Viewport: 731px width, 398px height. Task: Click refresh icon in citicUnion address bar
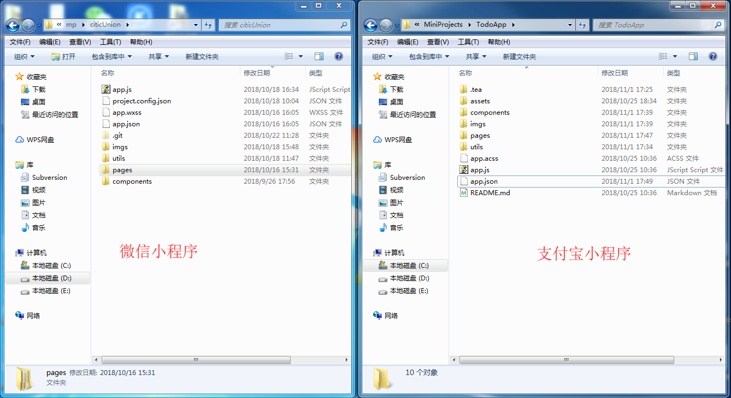tap(208, 25)
